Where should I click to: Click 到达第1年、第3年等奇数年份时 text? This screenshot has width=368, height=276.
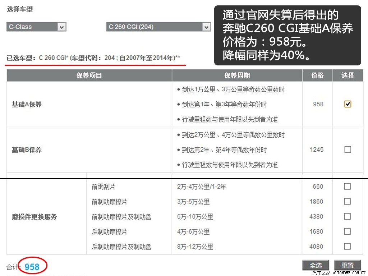[224, 105]
